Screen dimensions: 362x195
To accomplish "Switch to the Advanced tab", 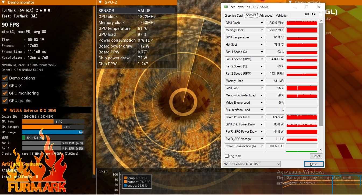I will coord(266,16).
